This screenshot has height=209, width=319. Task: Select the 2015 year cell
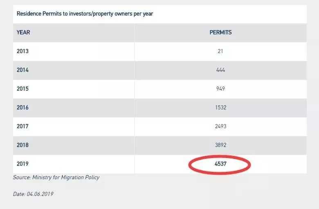(x=22, y=89)
